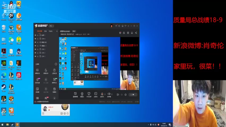Screen dimensions: 226x127
Task: Open the hamburger menu in title bar
Action: [x=128, y=26]
